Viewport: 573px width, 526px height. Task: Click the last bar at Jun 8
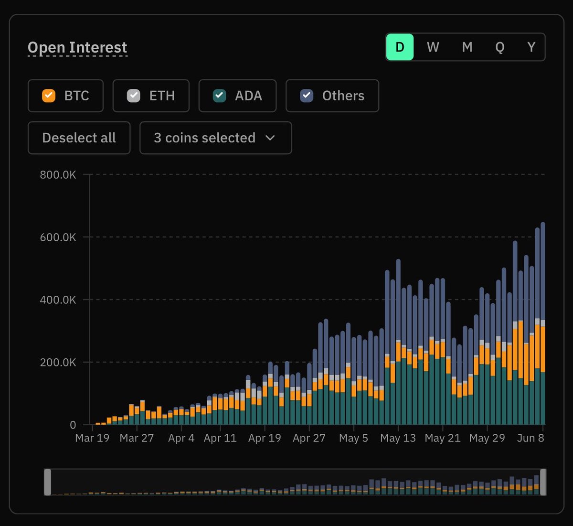[x=543, y=323]
